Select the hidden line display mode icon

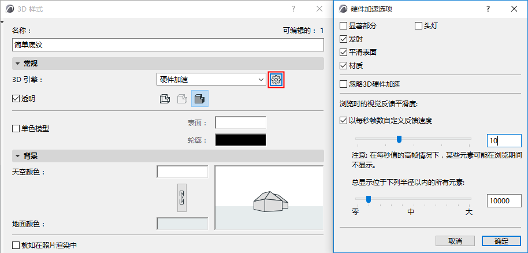tap(182, 99)
